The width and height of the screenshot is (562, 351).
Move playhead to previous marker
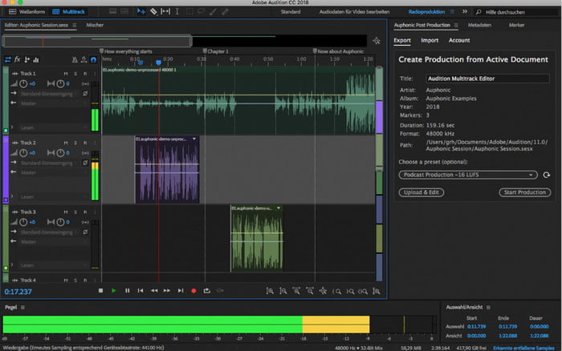coord(140,291)
